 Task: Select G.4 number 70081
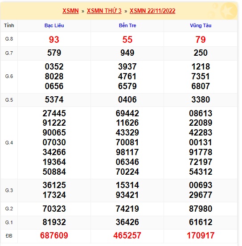[127, 142]
